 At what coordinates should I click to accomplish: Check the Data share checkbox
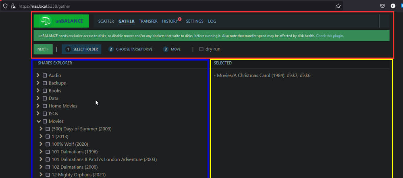click(x=45, y=98)
